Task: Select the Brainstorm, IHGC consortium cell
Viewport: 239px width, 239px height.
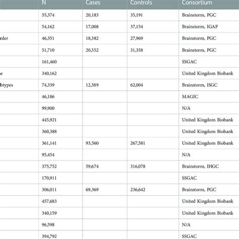Action: click(209, 166)
